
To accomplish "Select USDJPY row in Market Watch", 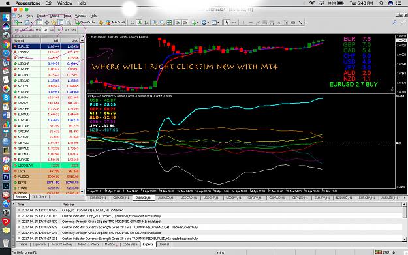I will pyautogui.click(x=46, y=52).
